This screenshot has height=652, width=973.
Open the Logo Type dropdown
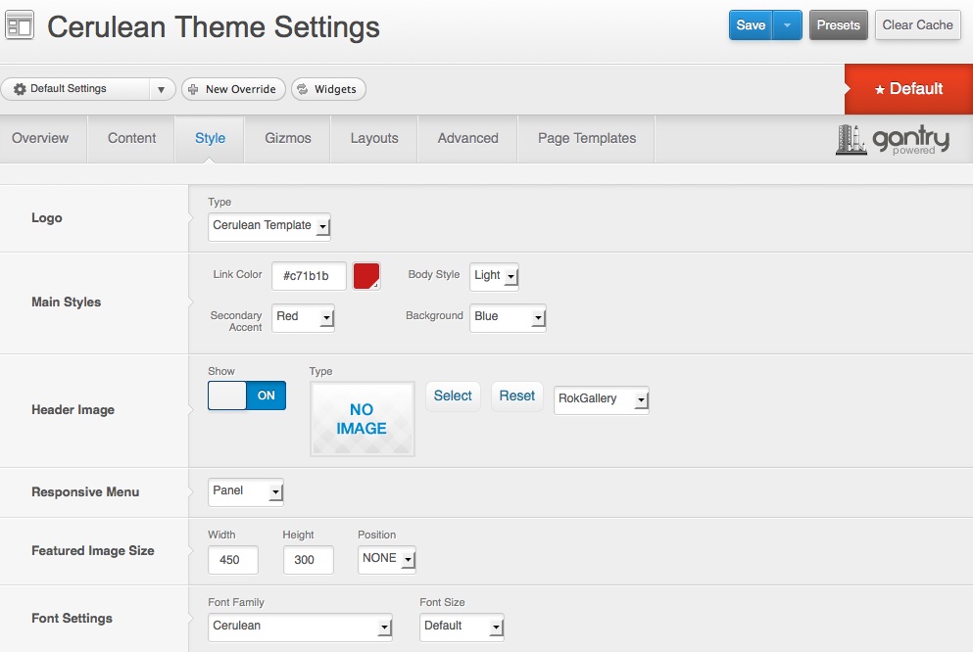[269, 226]
